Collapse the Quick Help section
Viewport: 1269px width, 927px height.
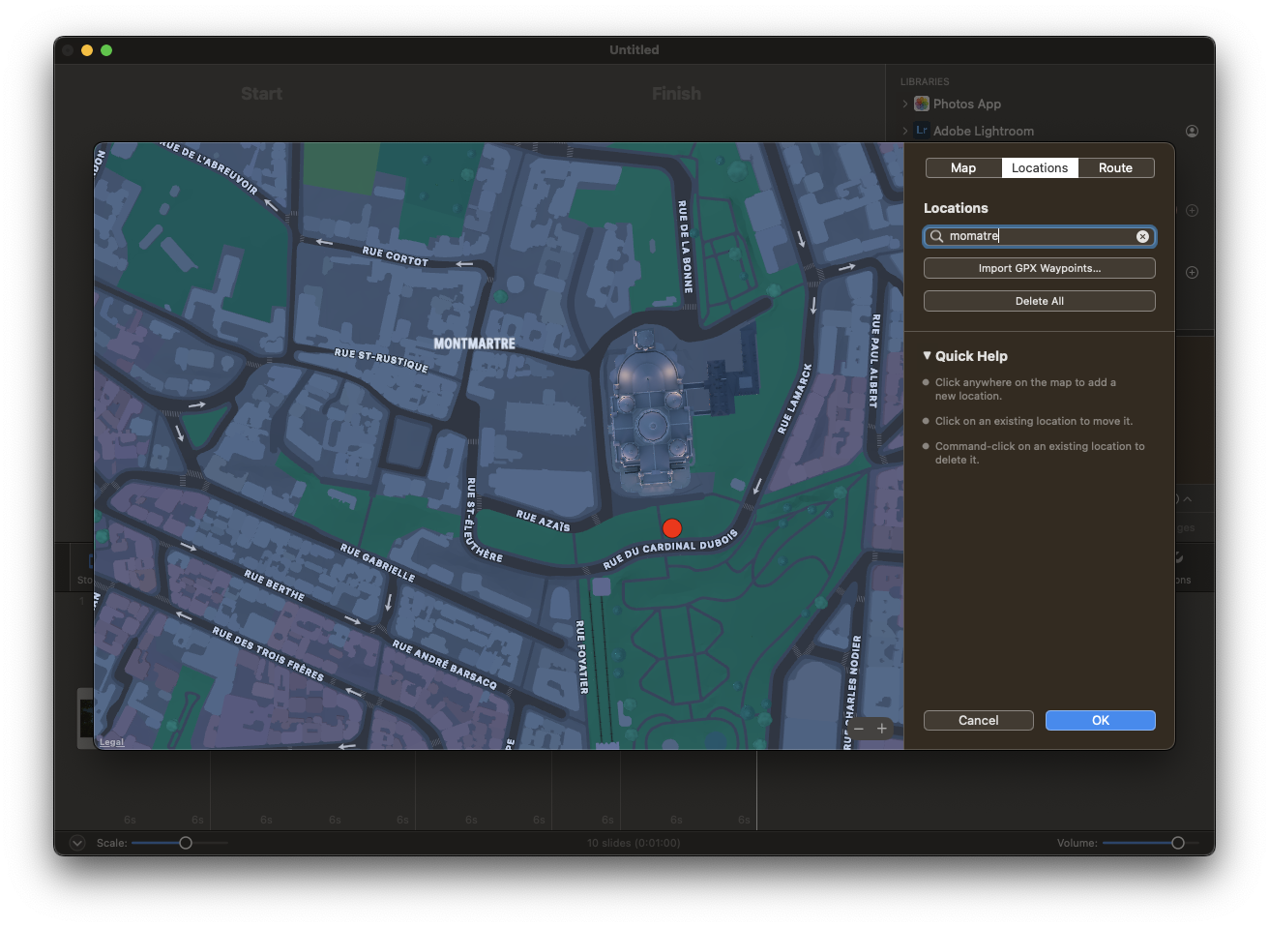coord(927,356)
